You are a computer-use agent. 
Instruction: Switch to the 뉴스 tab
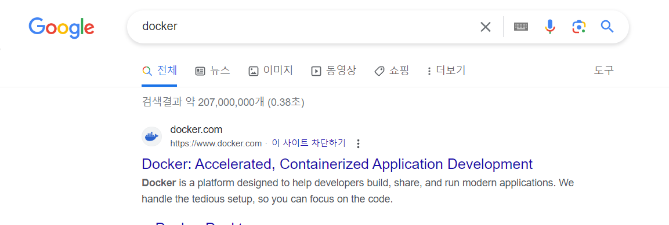(x=212, y=71)
